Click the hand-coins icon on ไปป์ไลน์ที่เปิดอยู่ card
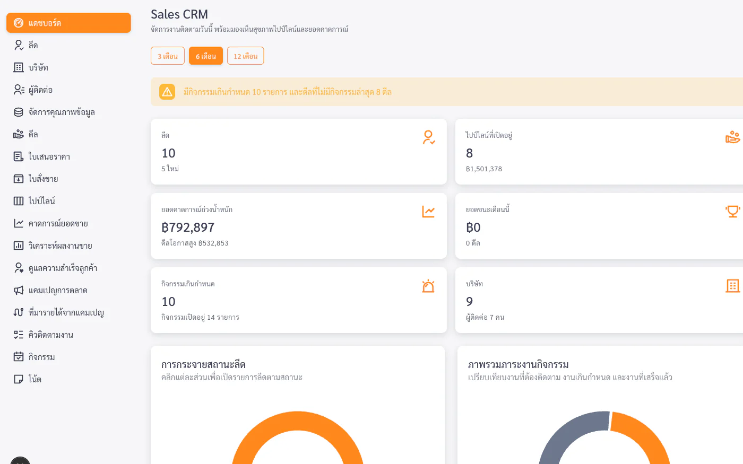The image size is (743, 464). pos(733,137)
